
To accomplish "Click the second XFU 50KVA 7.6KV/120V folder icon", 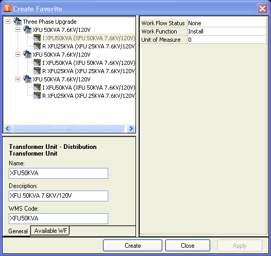I will point(27,55).
